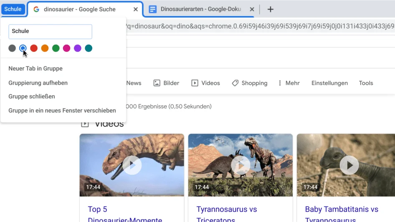Pick the purple group color
The image size is (395, 222).
pyautogui.click(x=78, y=48)
